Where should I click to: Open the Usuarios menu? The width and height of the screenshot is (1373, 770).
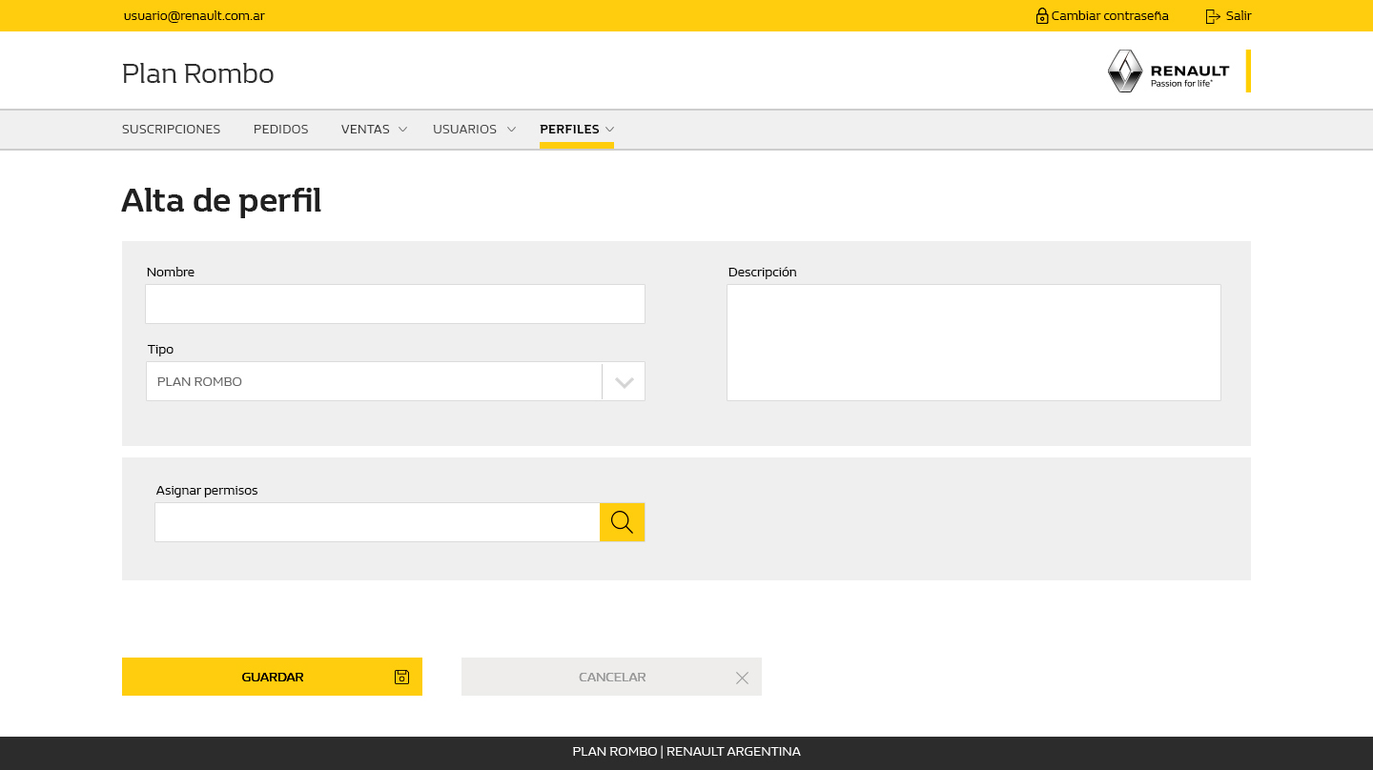coord(464,129)
